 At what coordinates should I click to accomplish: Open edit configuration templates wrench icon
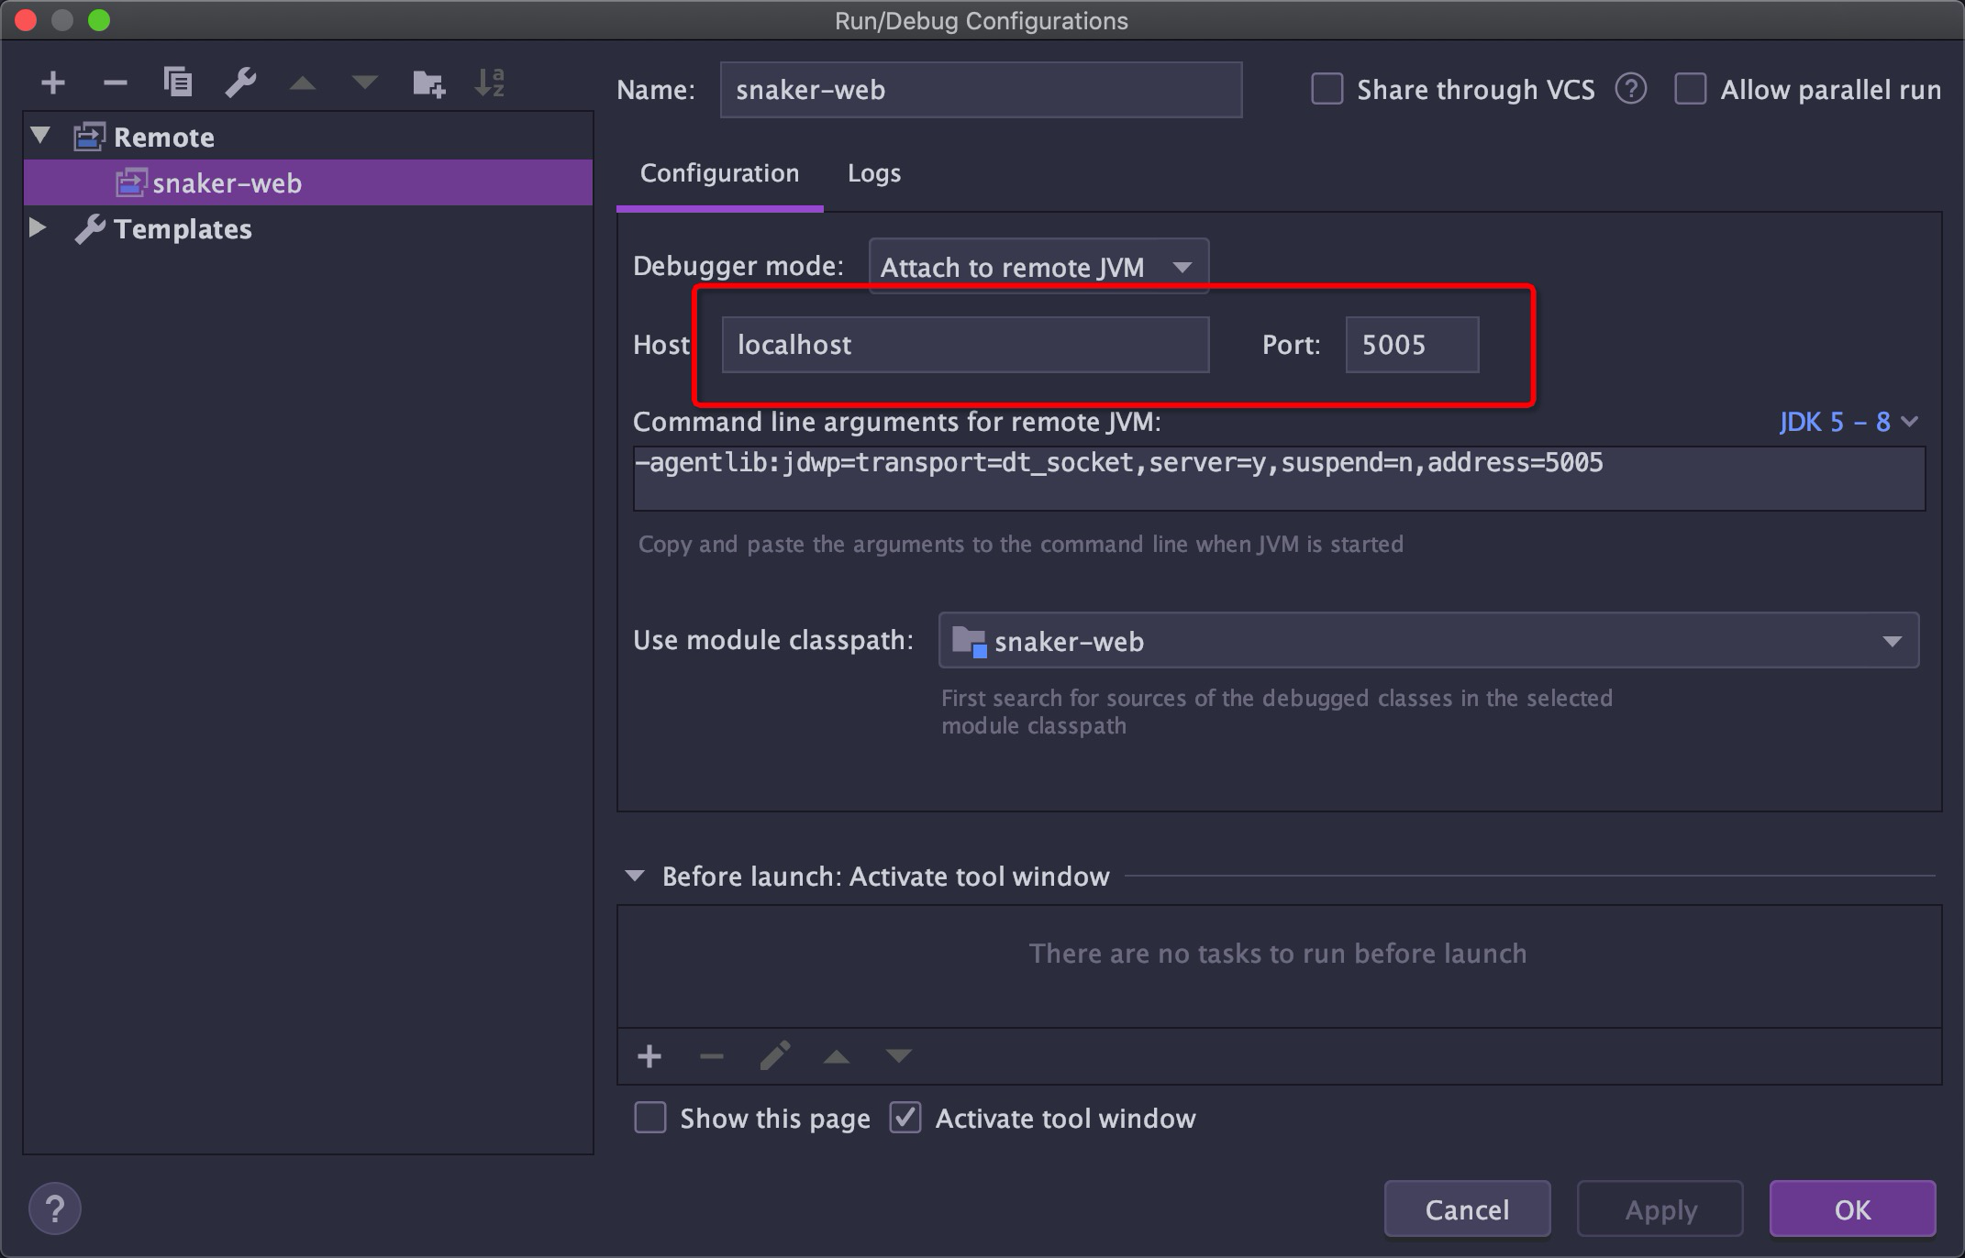click(239, 82)
